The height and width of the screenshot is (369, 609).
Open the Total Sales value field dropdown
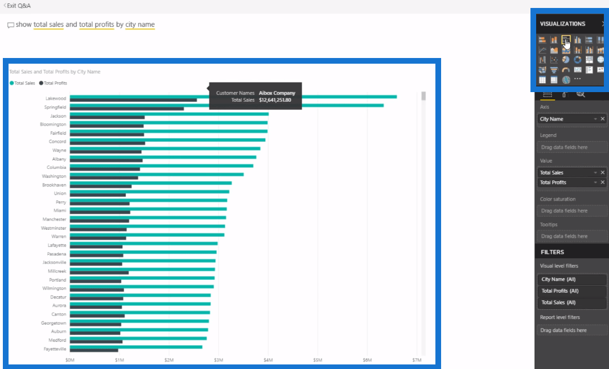point(595,173)
